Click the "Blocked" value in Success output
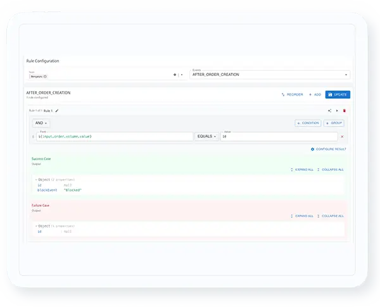380x307 pixels. click(x=72, y=190)
